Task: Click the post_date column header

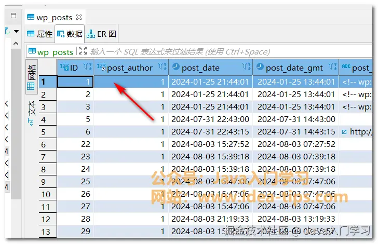Action: [x=211, y=68]
